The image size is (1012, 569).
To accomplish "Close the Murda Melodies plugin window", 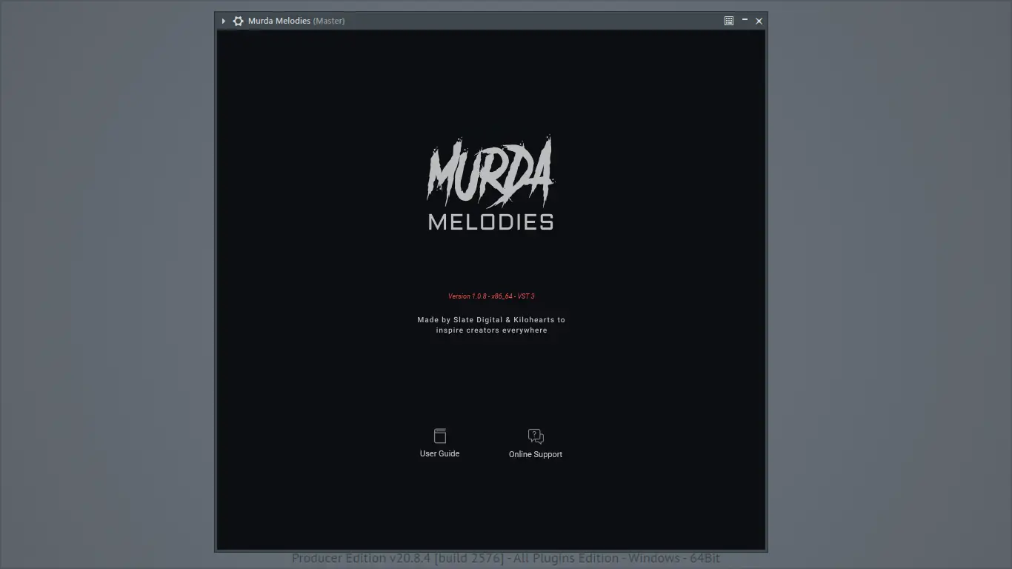I will click(759, 21).
